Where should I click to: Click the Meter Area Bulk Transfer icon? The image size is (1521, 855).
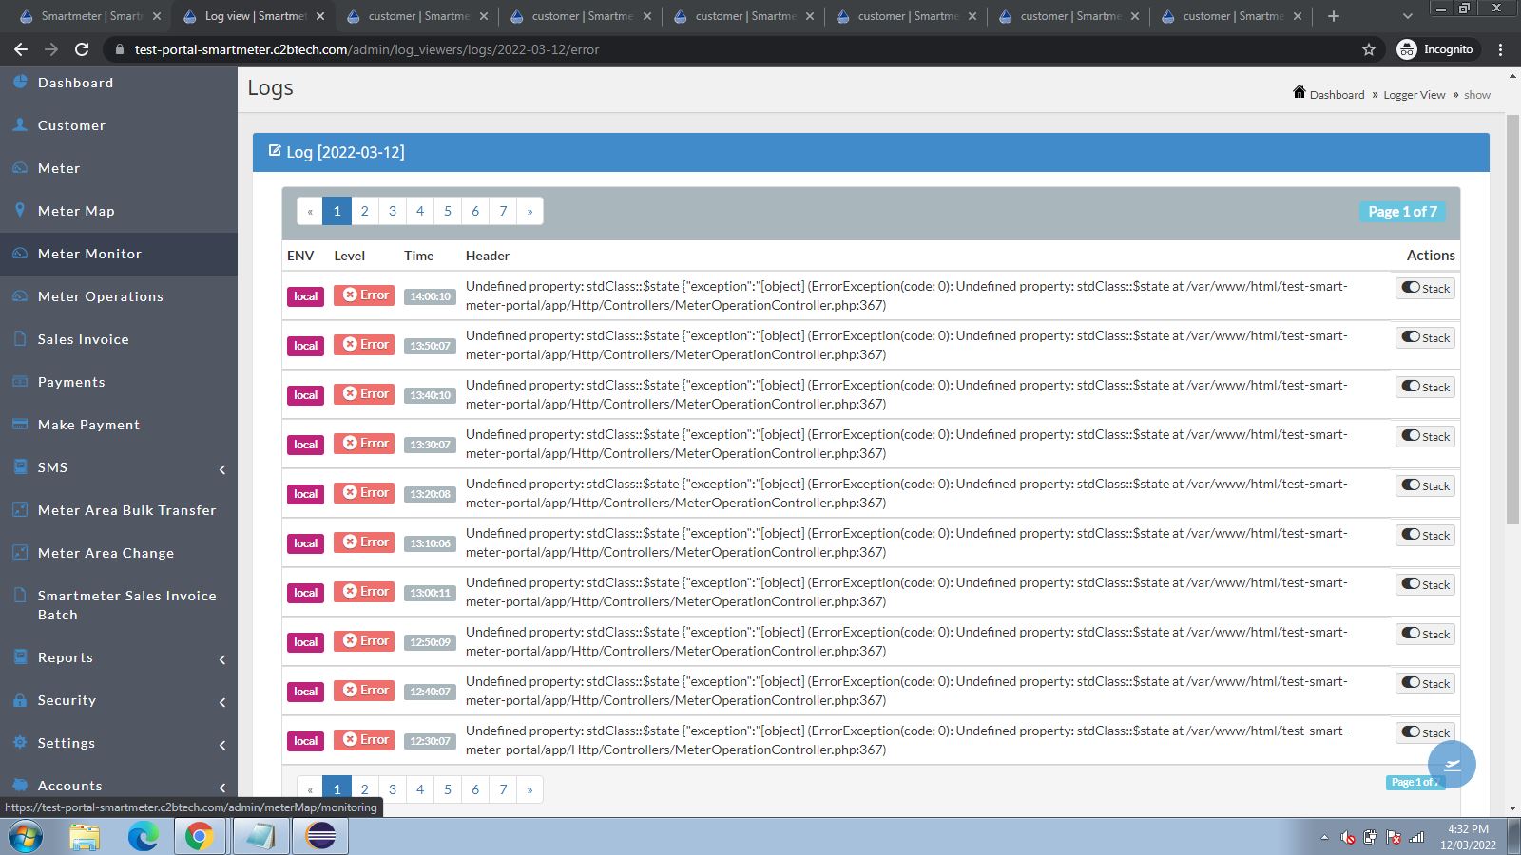20,509
